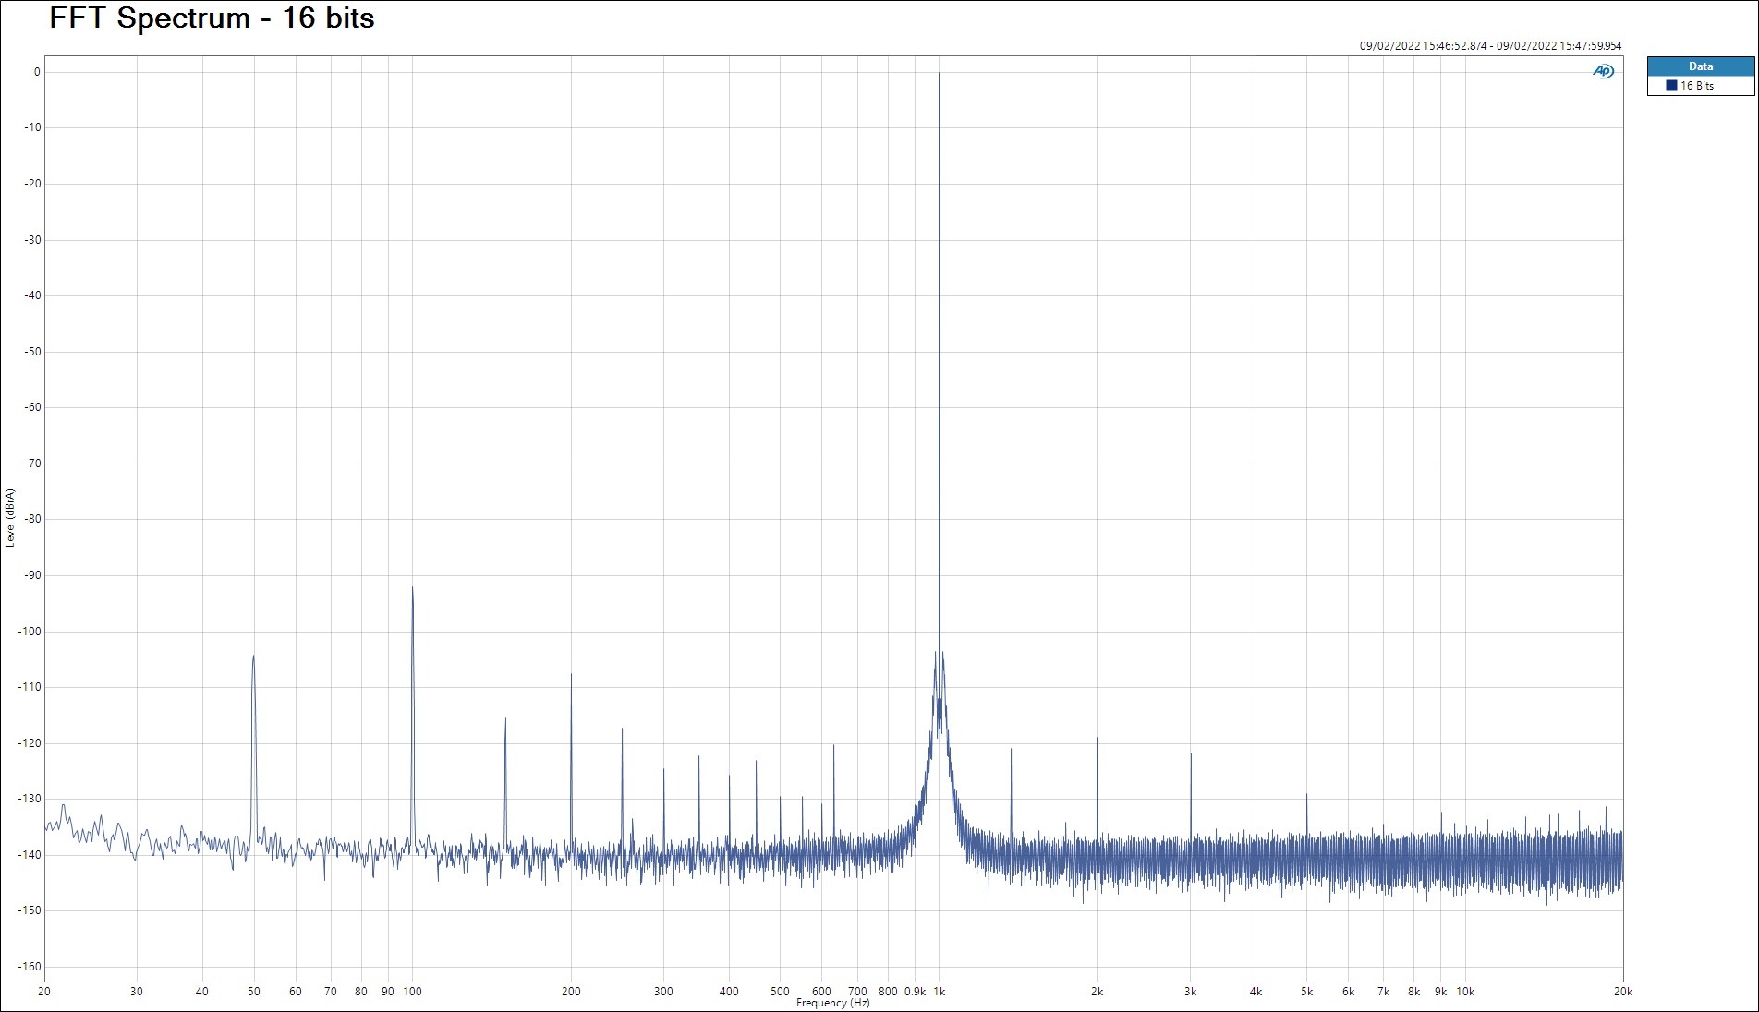Click the 20k tick label on x-axis
The height and width of the screenshot is (1012, 1759).
[1622, 992]
